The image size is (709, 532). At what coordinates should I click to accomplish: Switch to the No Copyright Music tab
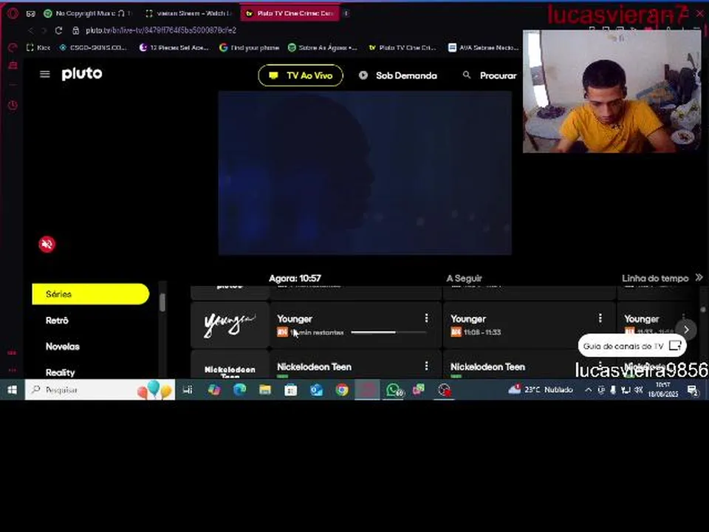click(89, 13)
